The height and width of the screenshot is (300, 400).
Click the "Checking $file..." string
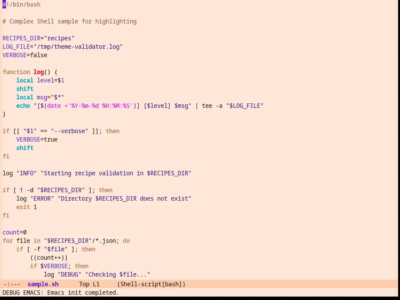pyautogui.click(x=117, y=274)
